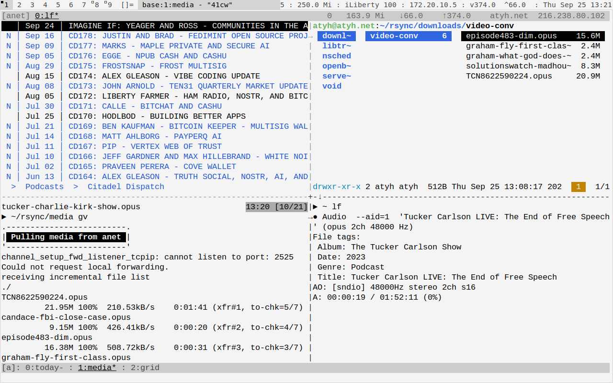Open the "Citadel Dispatch" breadcrumb

click(125, 187)
